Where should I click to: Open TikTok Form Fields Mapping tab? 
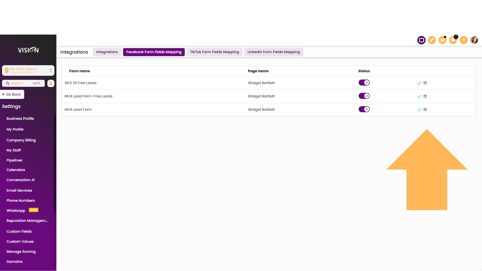coord(215,52)
